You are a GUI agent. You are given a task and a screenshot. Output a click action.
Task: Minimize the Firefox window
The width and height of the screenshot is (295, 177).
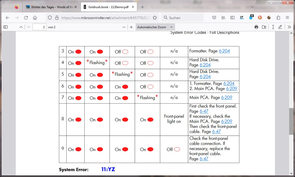tap(271, 3)
